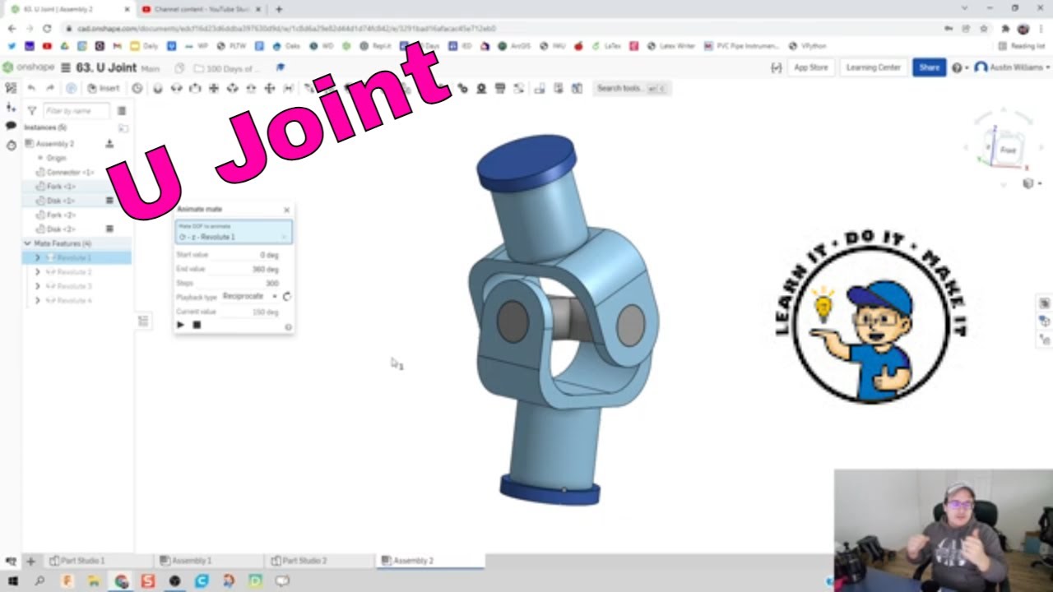Open the Onshape document hamburger menu
Image resolution: width=1053 pixels, height=592 pixels.
pos(66,67)
